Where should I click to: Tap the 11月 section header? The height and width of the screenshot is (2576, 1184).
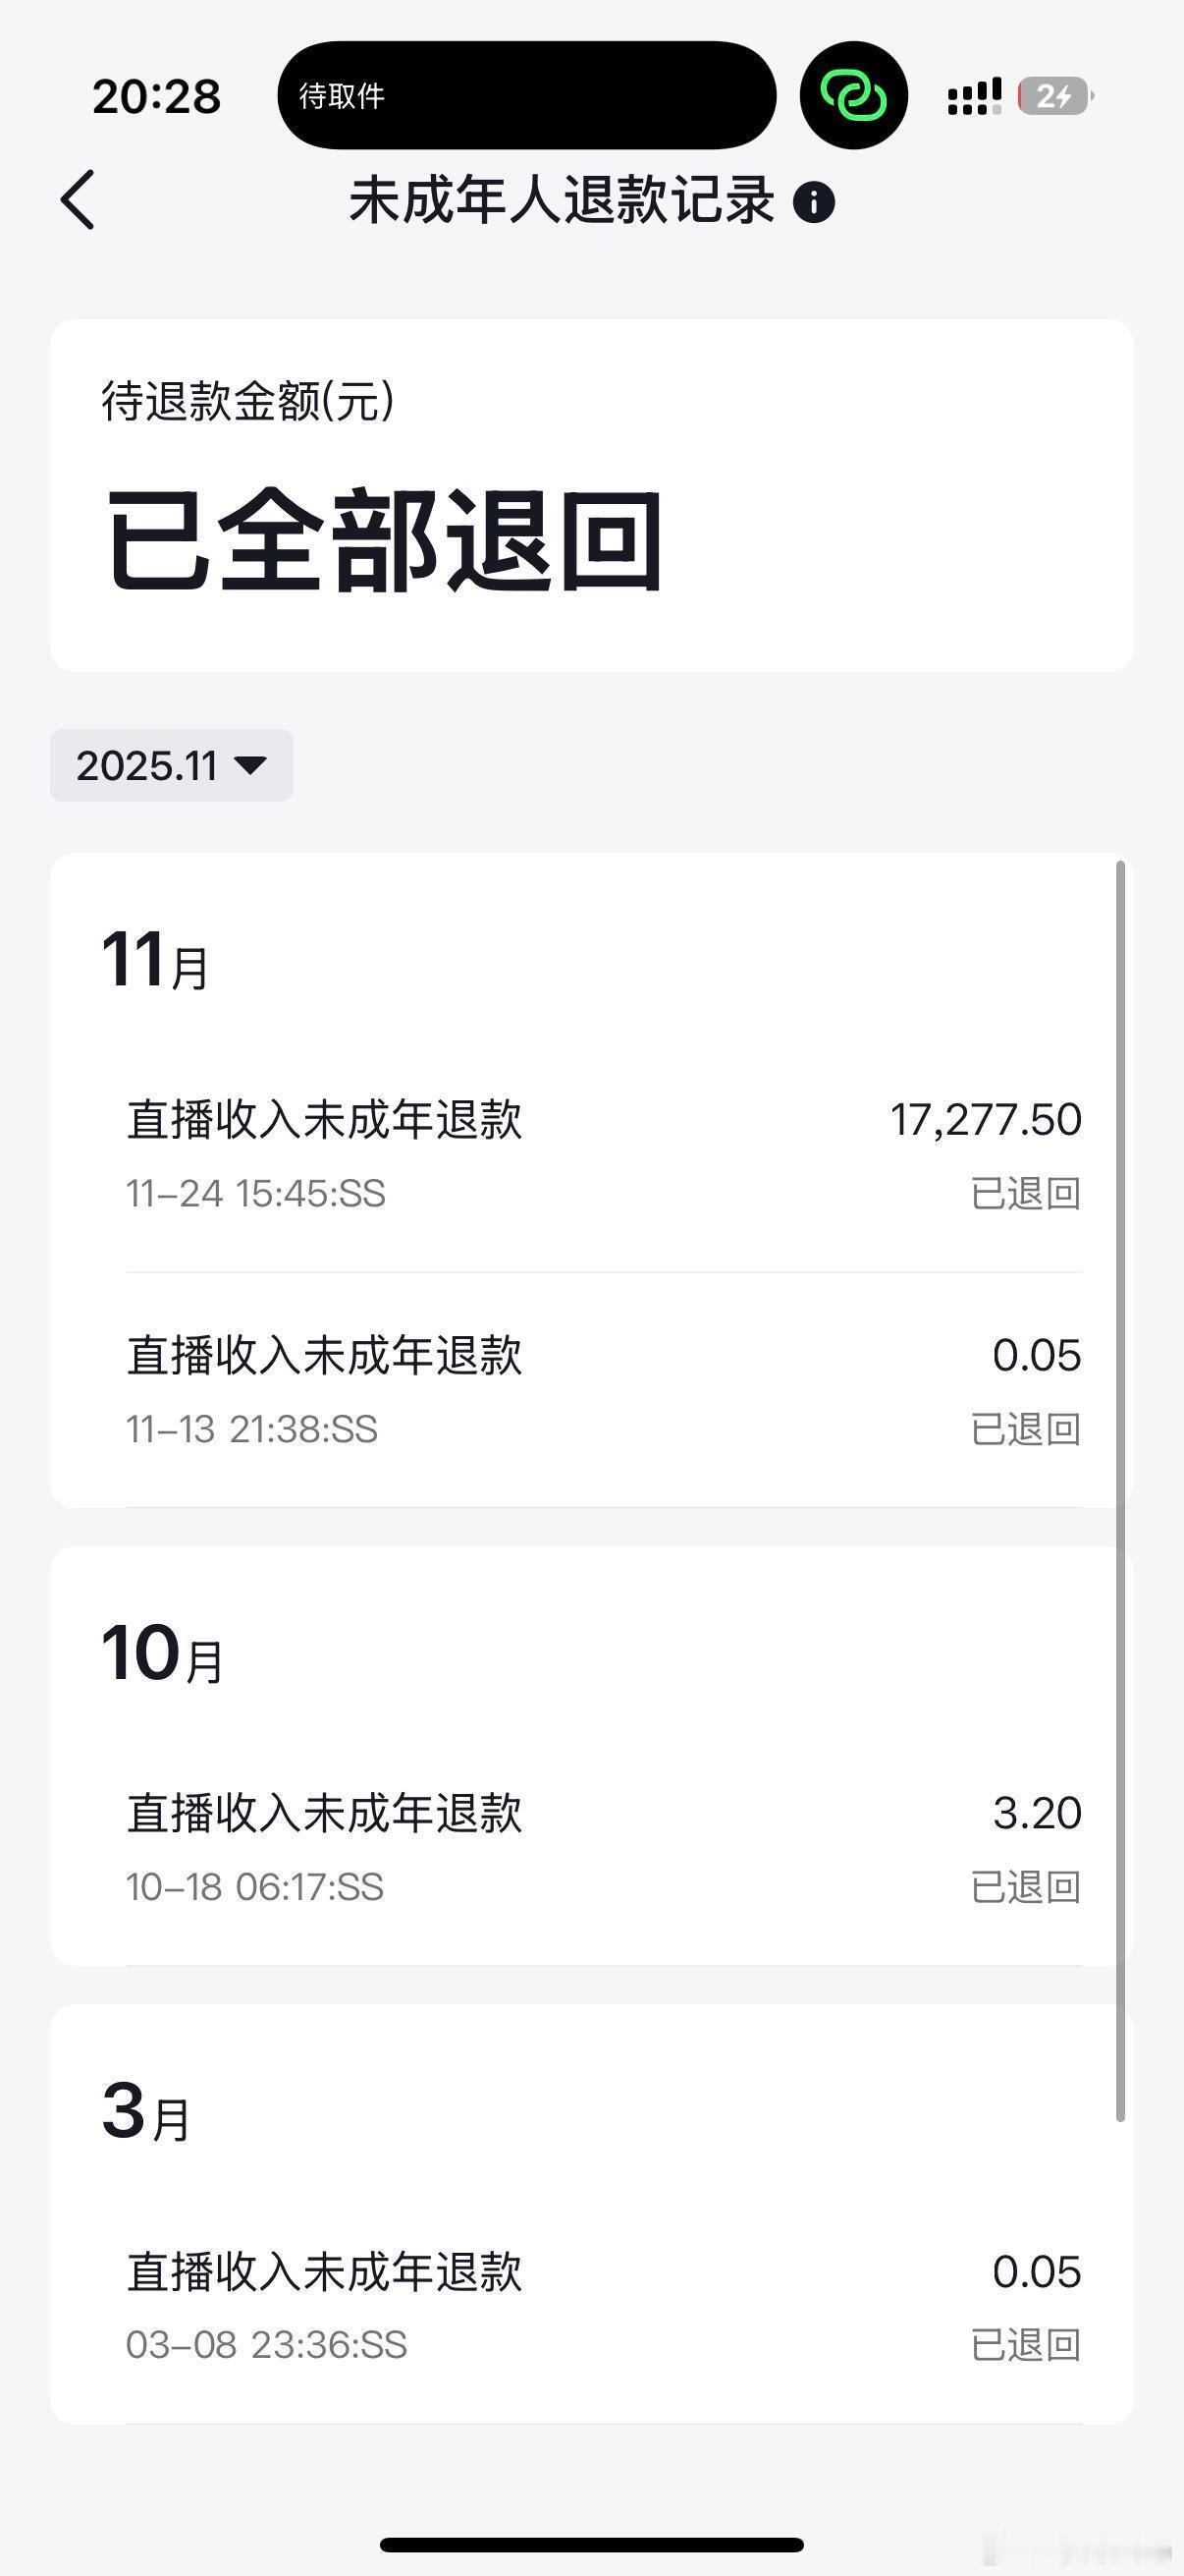(155, 960)
